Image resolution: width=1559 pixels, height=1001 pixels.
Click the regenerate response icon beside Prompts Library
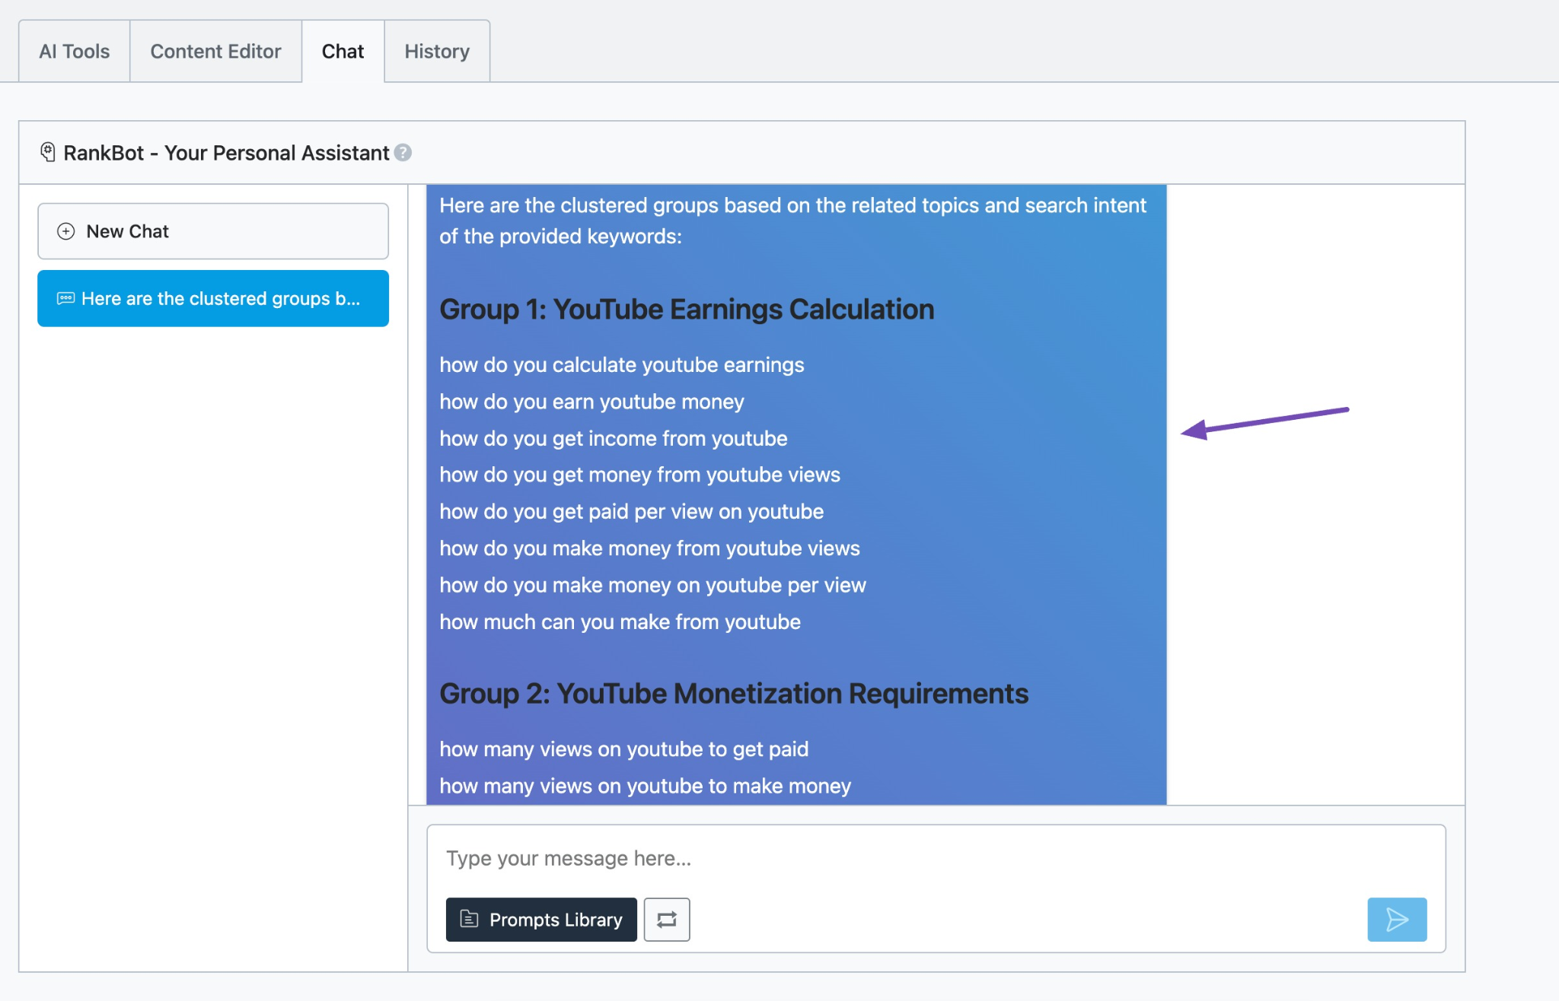point(666,920)
